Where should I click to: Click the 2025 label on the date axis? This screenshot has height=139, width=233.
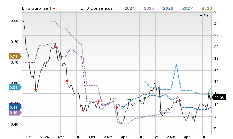click(108, 137)
